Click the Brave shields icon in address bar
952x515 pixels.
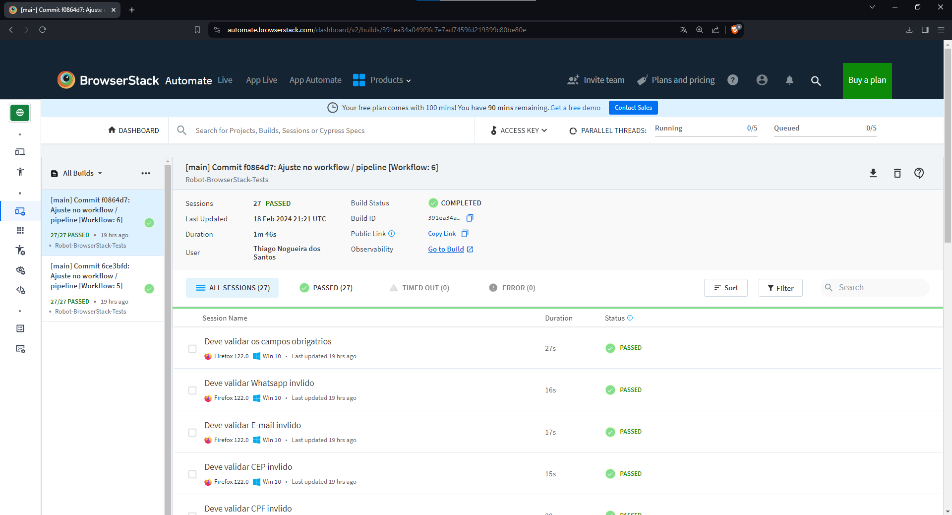(x=735, y=29)
